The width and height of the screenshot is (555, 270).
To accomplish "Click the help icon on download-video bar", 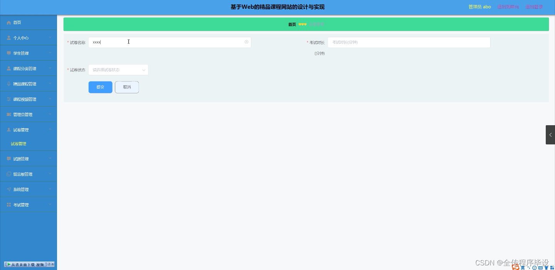I will point(49,264).
